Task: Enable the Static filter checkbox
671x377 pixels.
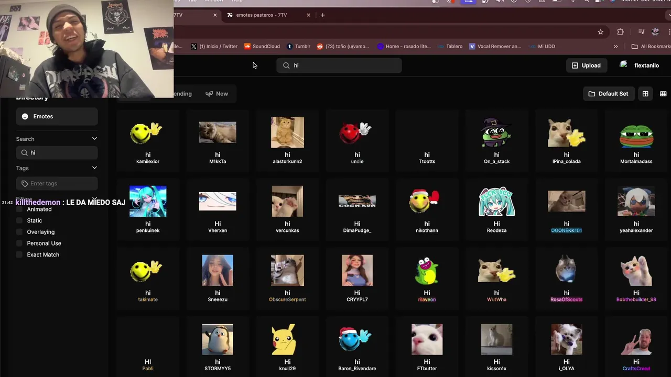Action: pyautogui.click(x=20, y=220)
